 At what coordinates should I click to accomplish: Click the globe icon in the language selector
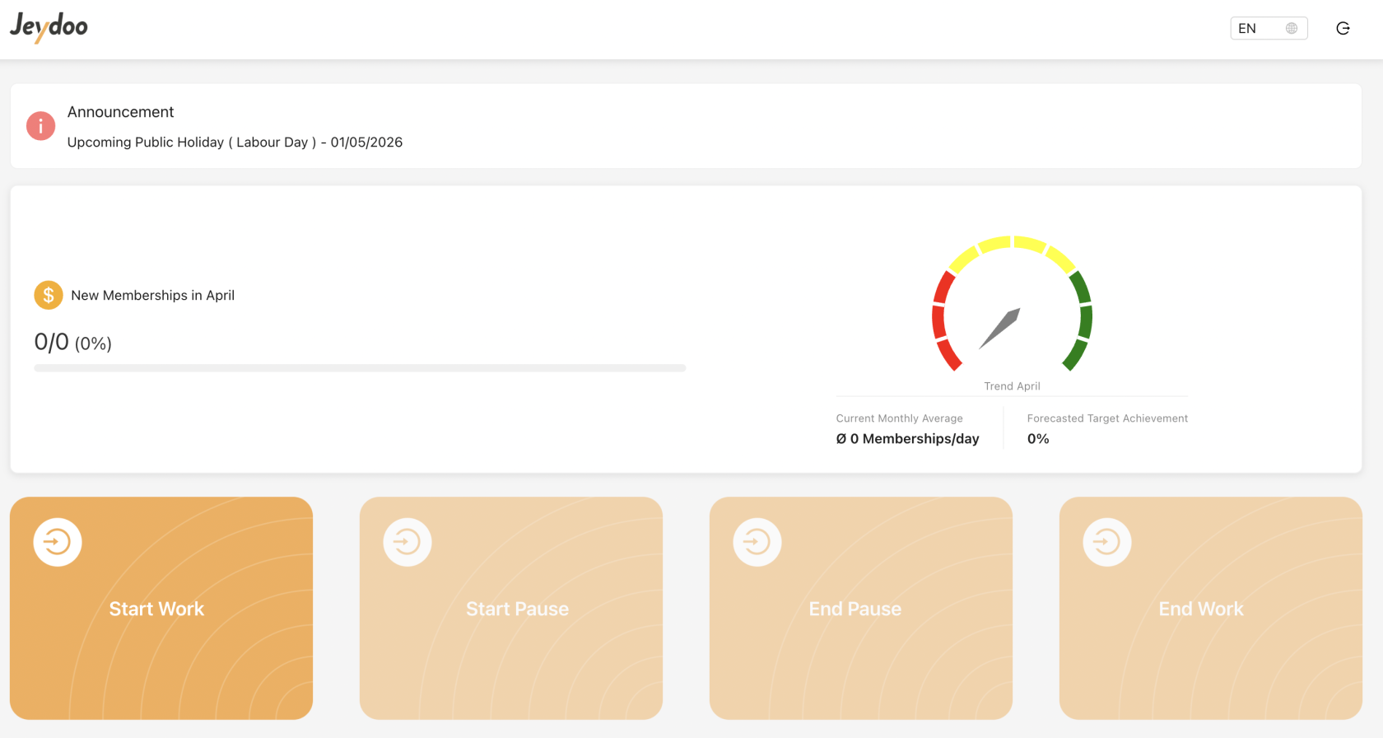(x=1291, y=29)
